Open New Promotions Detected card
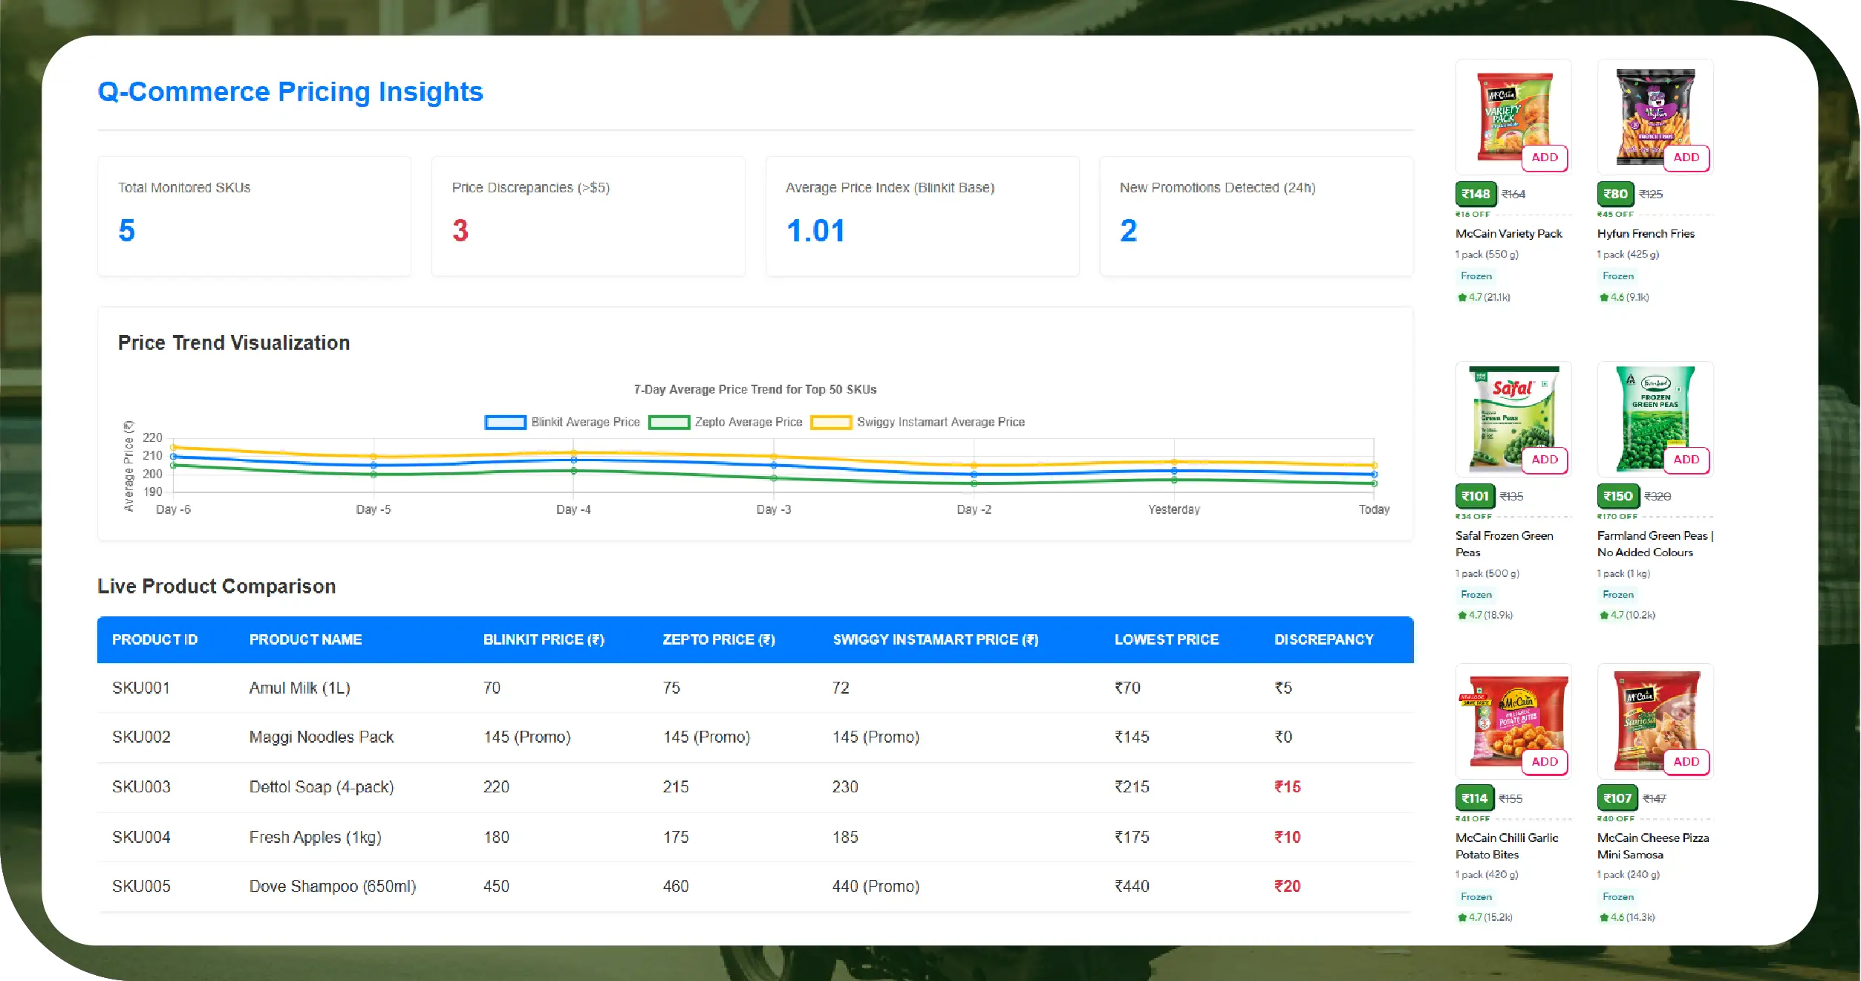Screen dimensions: 1861x981 tap(1255, 215)
